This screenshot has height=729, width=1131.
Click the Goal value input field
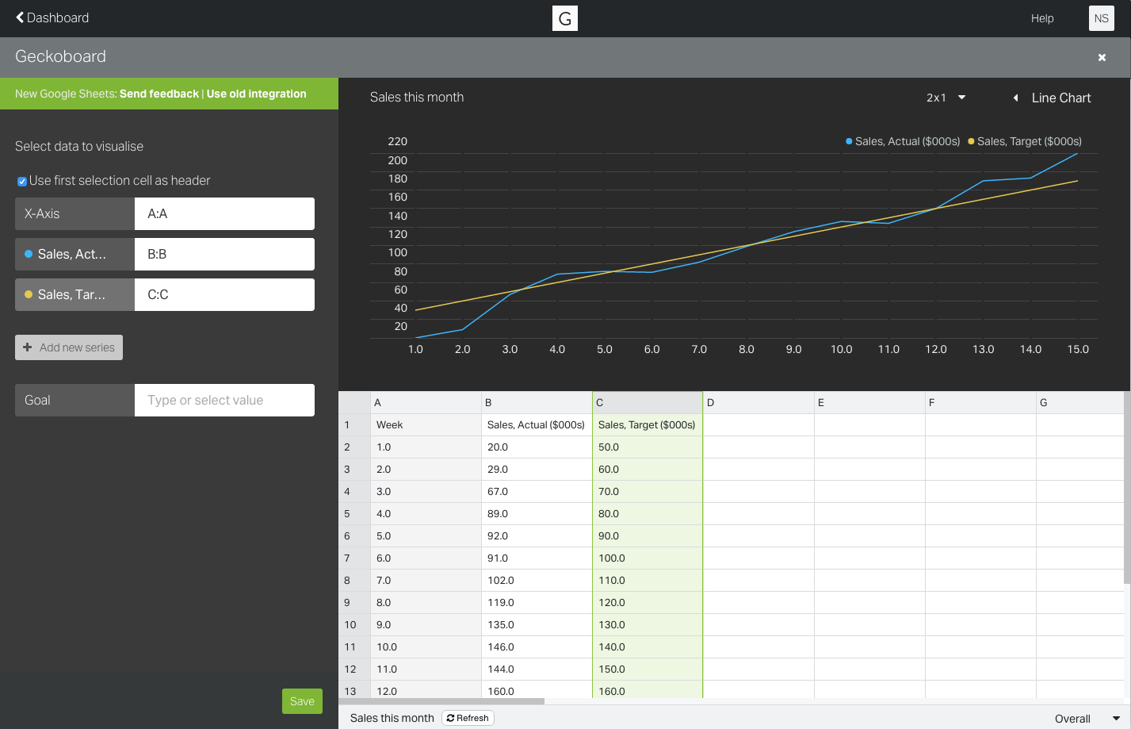pyautogui.click(x=224, y=401)
